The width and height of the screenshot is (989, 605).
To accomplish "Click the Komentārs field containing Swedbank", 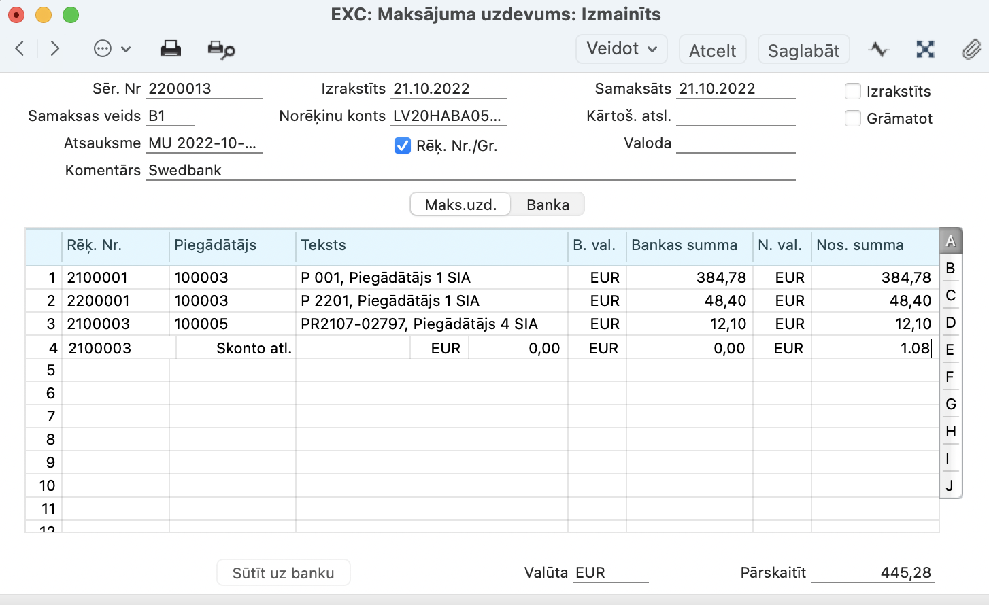I will tap(469, 171).
